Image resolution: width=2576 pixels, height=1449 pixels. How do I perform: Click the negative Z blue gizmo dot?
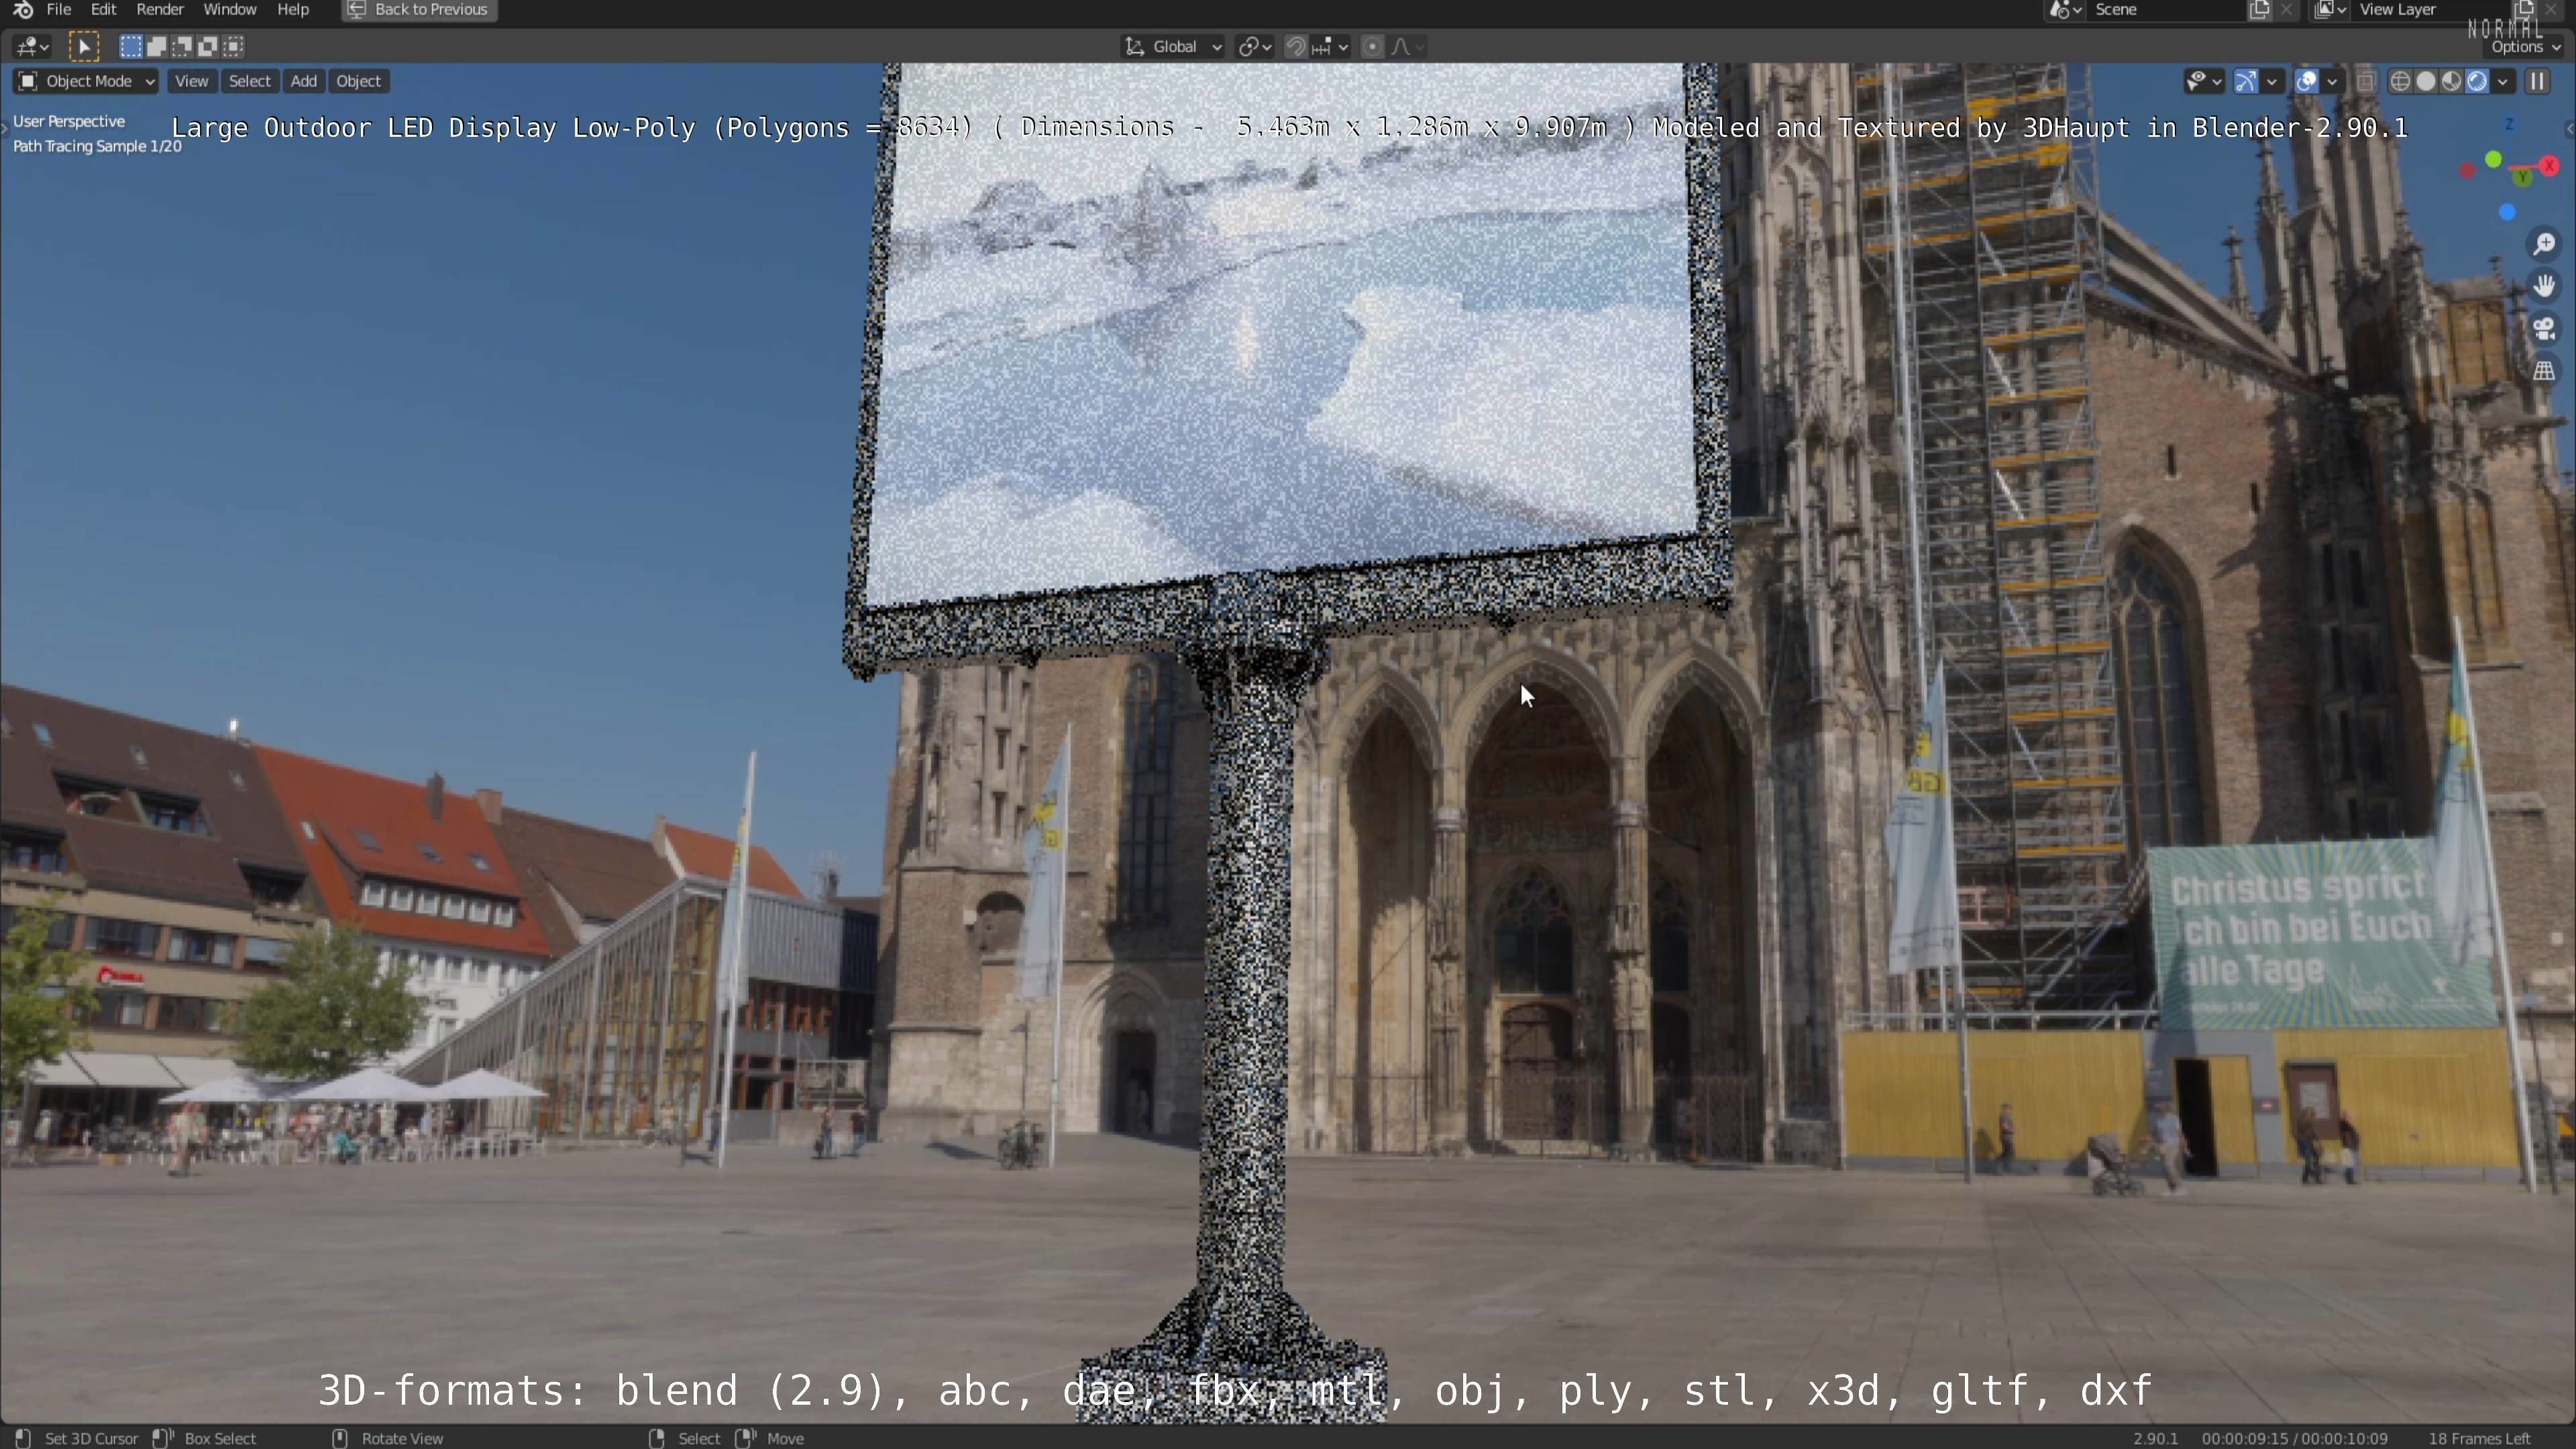pyautogui.click(x=2507, y=212)
